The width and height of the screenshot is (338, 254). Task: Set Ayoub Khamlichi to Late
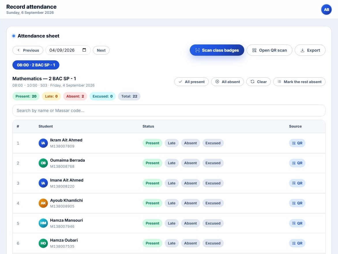click(x=172, y=203)
